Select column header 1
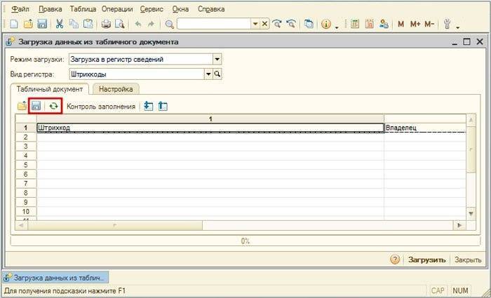Image resolution: width=491 pixels, height=298 pixels. (x=210, y=119)
